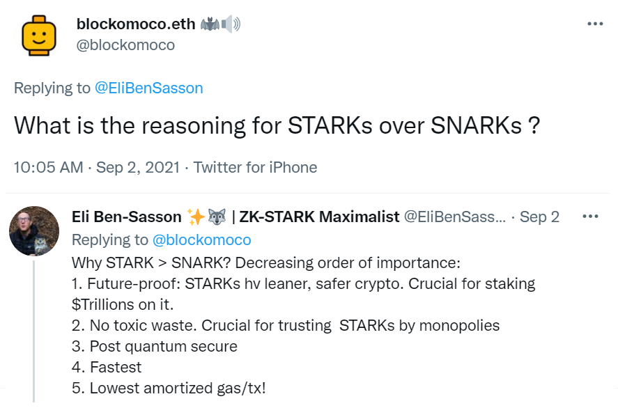618x408 pixels.
Task: Click the speaker emoji after blockomoco.eth
Action: pyautogui.click(x=231, y=24)
